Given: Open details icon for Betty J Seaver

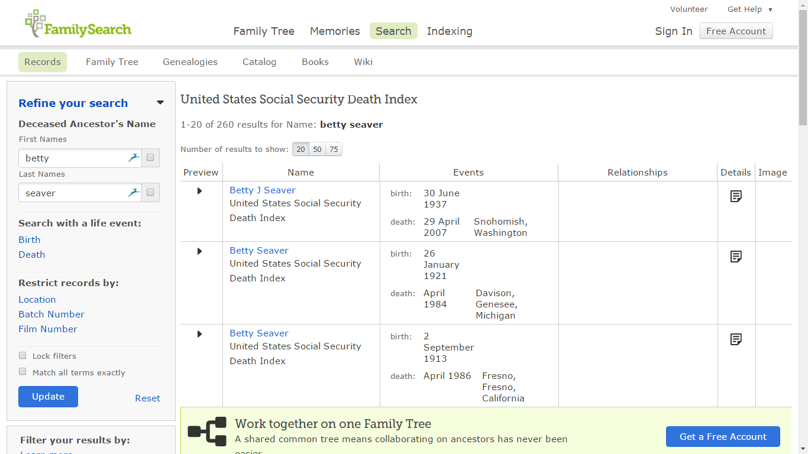Looking at the screenshot, I should pos(735,196).
